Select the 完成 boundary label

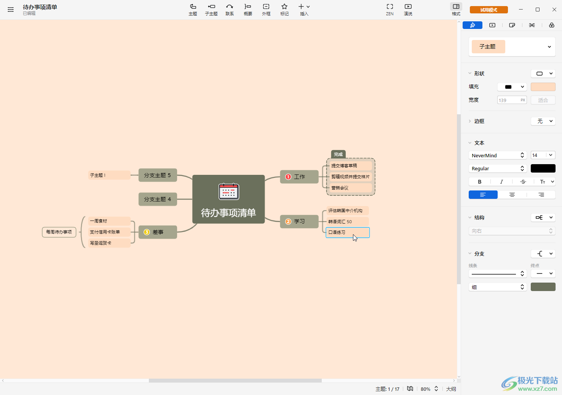338,154
